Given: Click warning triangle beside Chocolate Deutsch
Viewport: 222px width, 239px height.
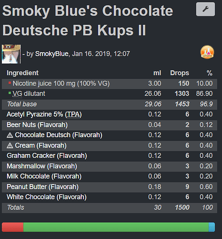Looking at the screenshot, I should coord(10,135).
